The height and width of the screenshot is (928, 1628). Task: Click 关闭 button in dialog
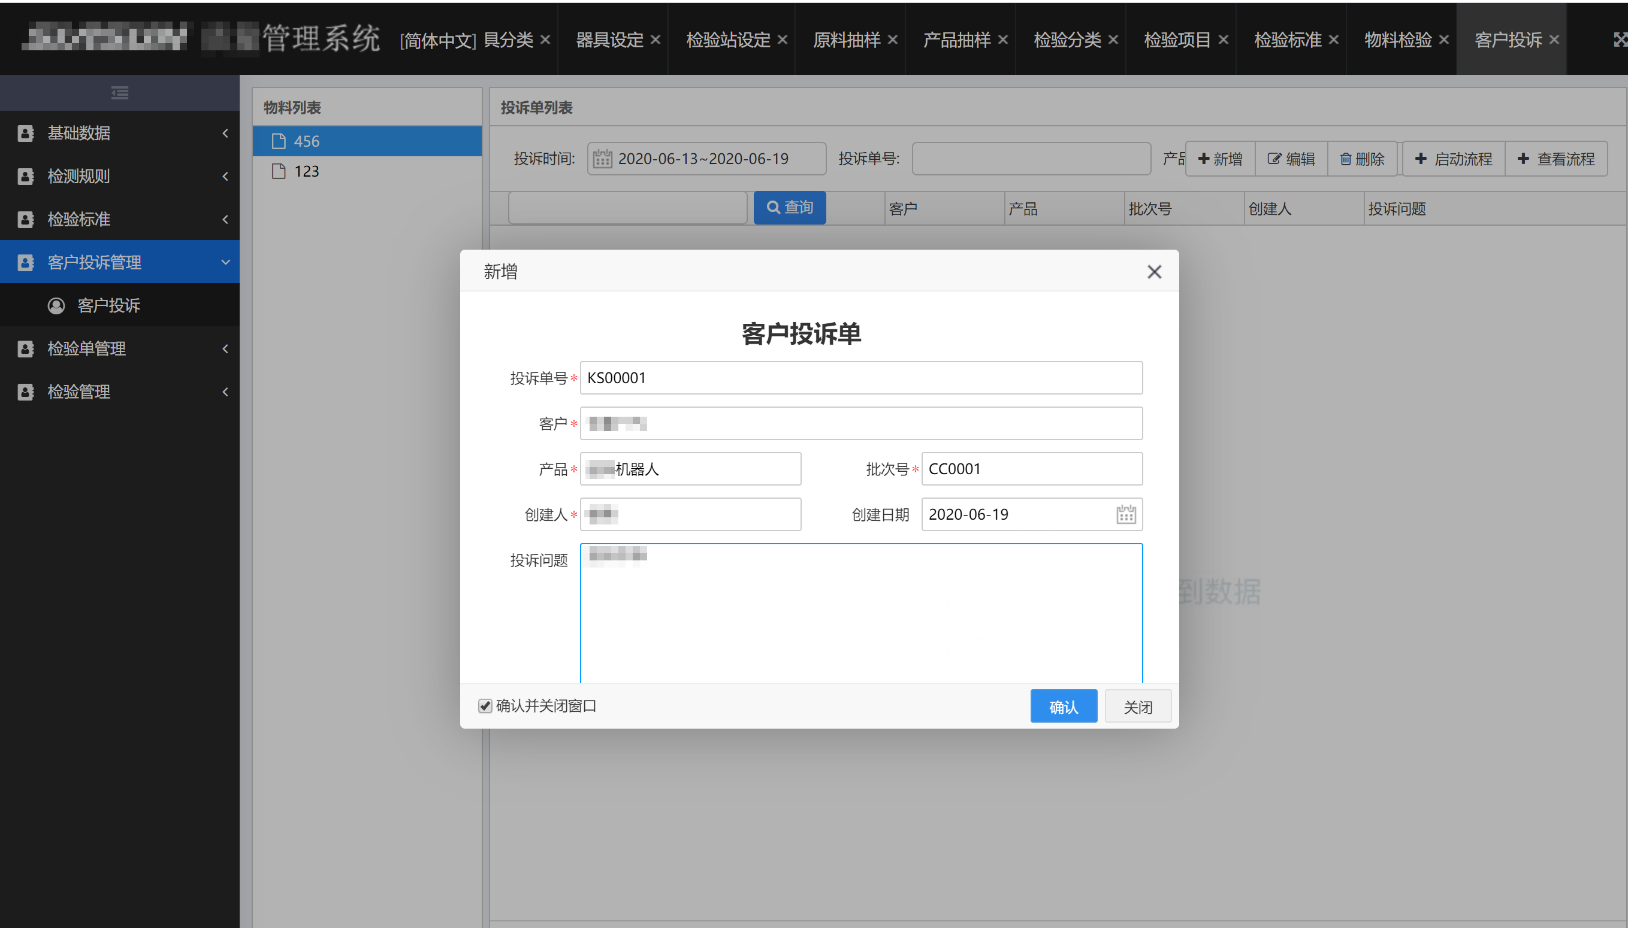pos(1138,706)
